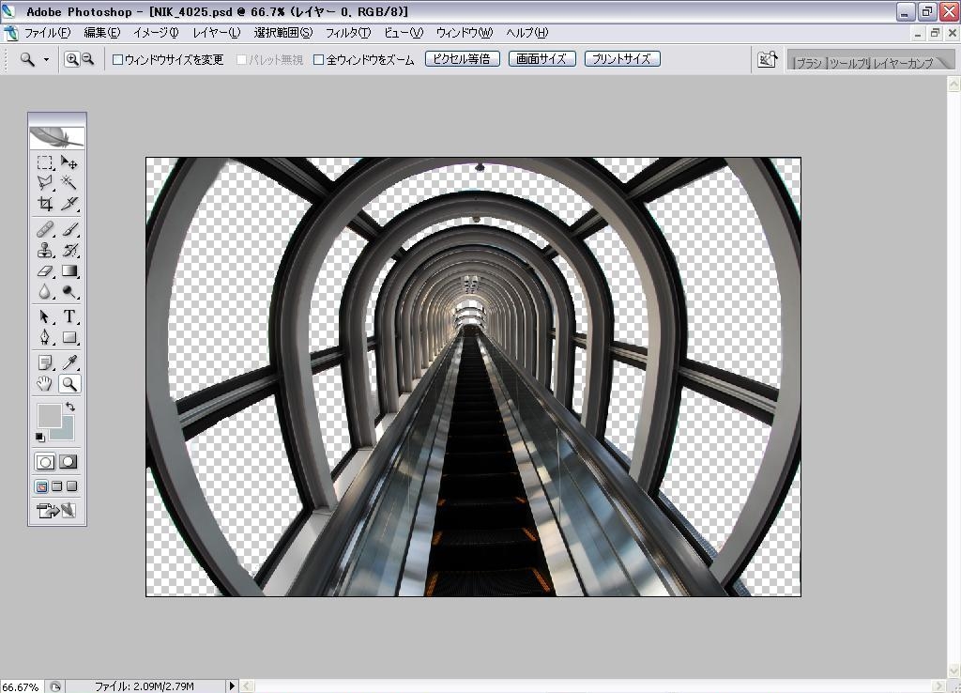Open Adobe Online via feather image

[x=57, y=136]
